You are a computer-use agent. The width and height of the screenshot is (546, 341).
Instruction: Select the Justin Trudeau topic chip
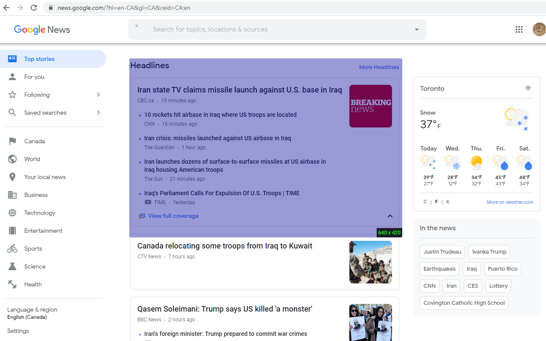pyautogui.click(x=442, y=252)
